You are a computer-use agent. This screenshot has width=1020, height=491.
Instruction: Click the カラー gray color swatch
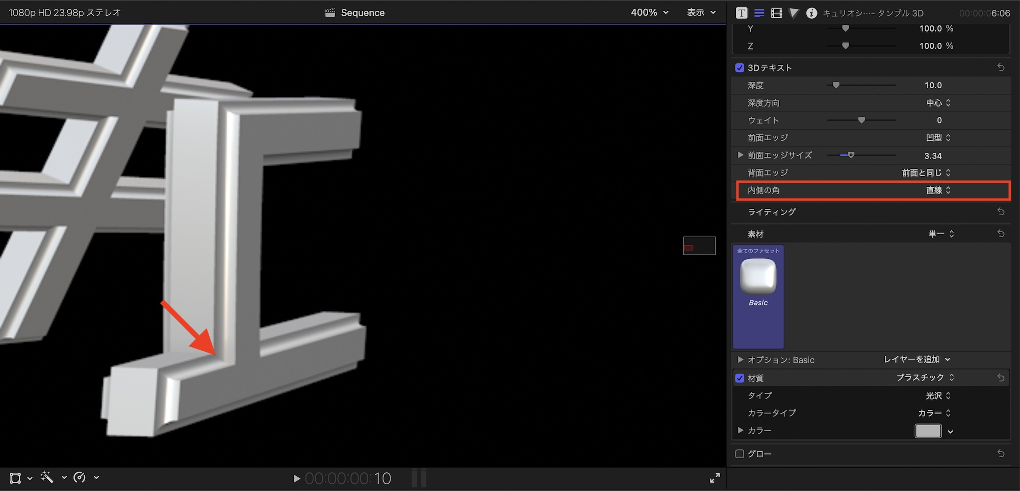click(x=928, y=431)
